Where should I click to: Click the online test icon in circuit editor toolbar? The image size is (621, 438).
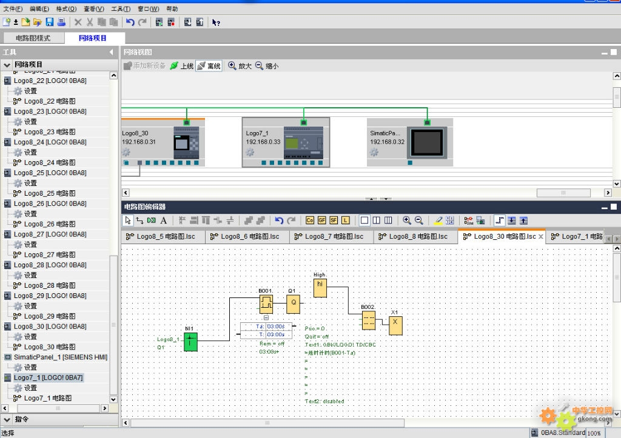[x=480, y=221]
